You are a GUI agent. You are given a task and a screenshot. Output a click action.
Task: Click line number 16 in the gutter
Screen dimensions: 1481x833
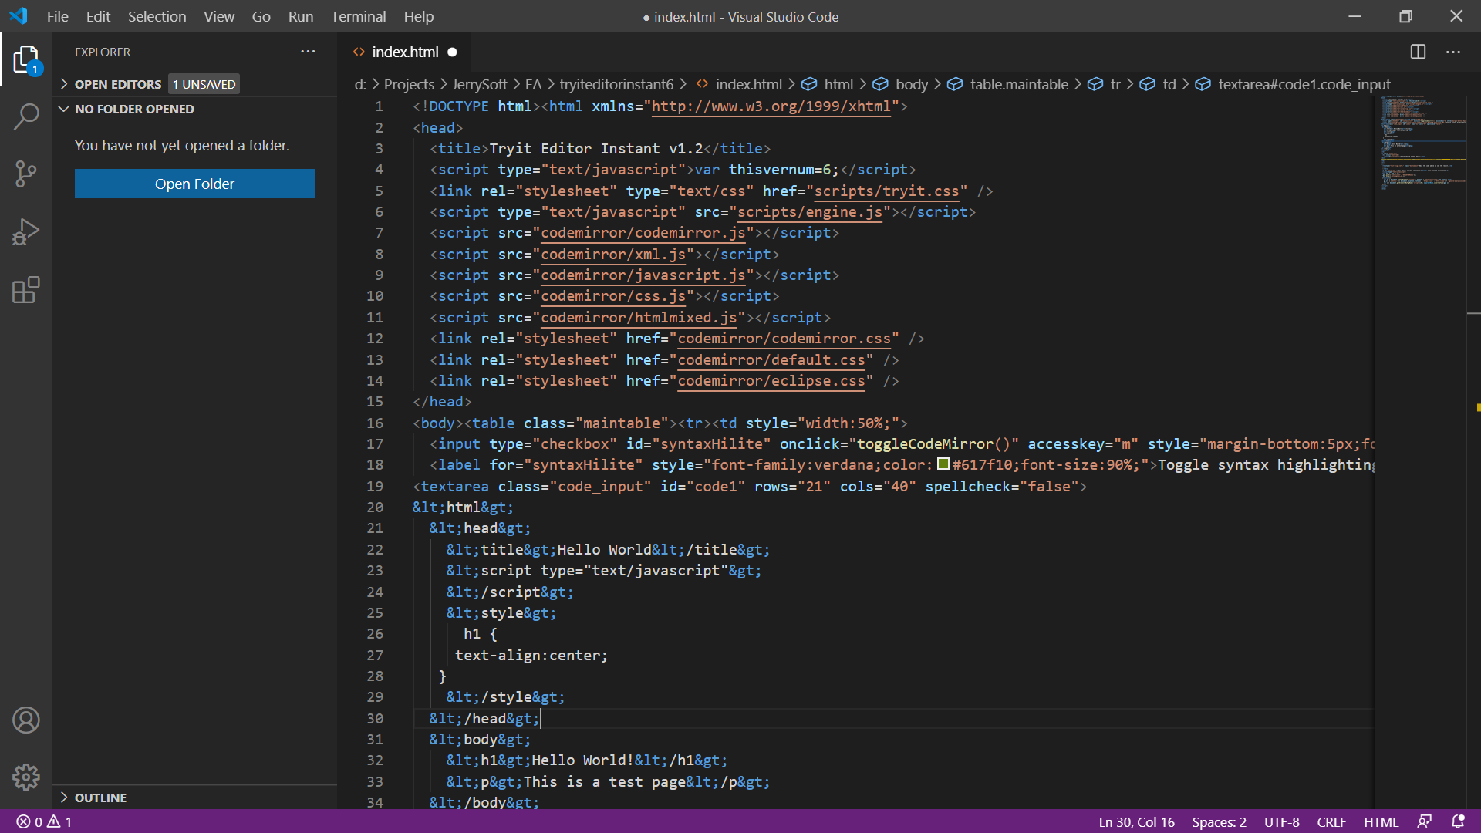tap(375, 423)
